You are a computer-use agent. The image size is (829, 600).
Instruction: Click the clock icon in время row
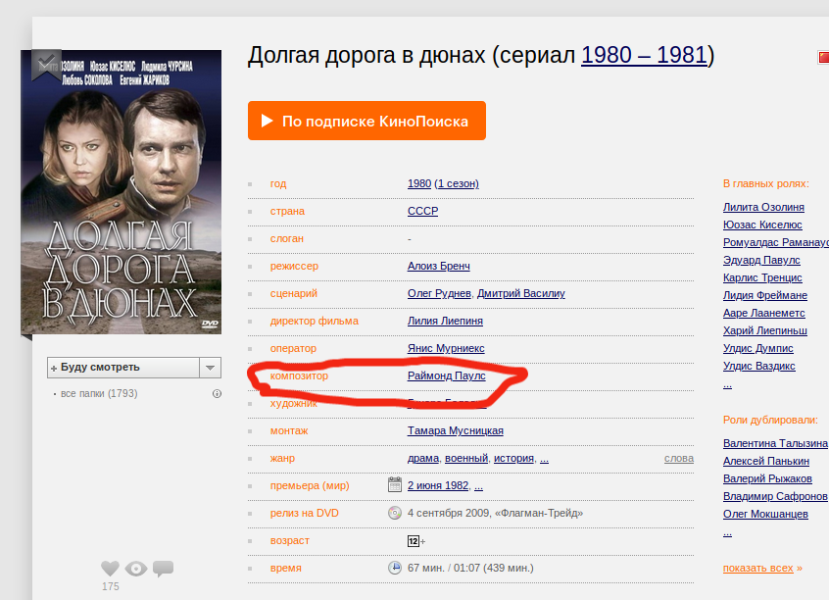pyautogui.click(x=394, y=568)
